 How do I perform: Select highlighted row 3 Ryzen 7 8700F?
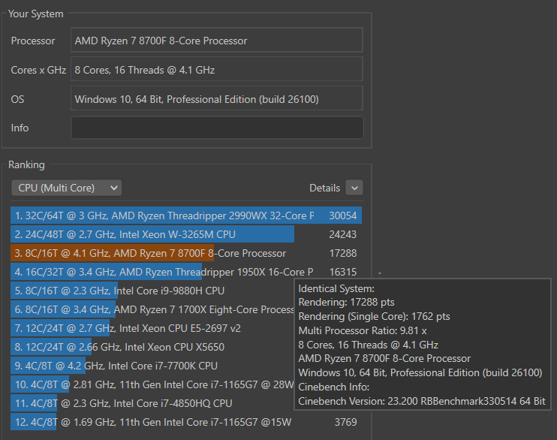click(186, 253)
